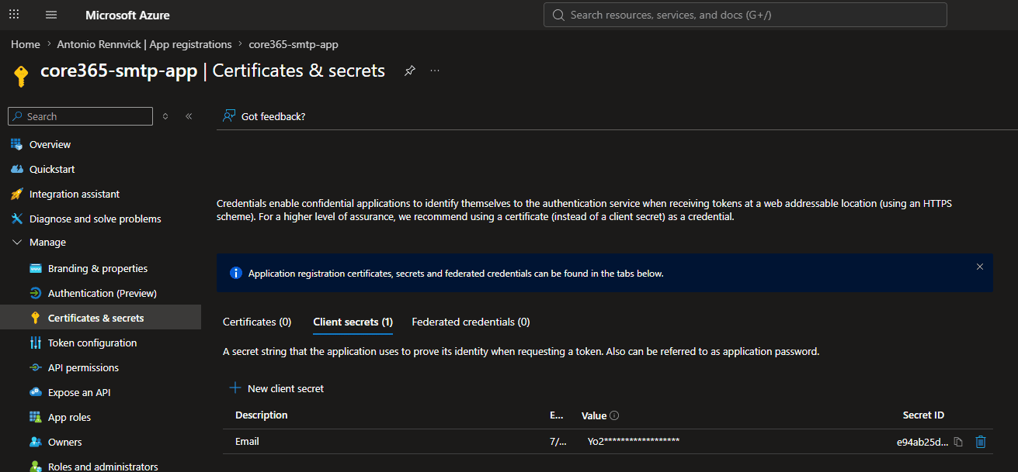Click the truncated Secret ID e94ab25d text

pyautogui.click(x=922, y=442)
